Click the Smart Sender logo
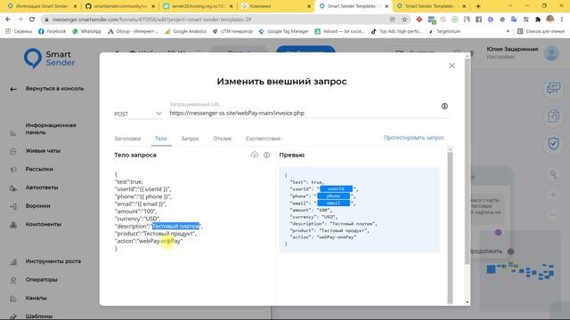 49,59
